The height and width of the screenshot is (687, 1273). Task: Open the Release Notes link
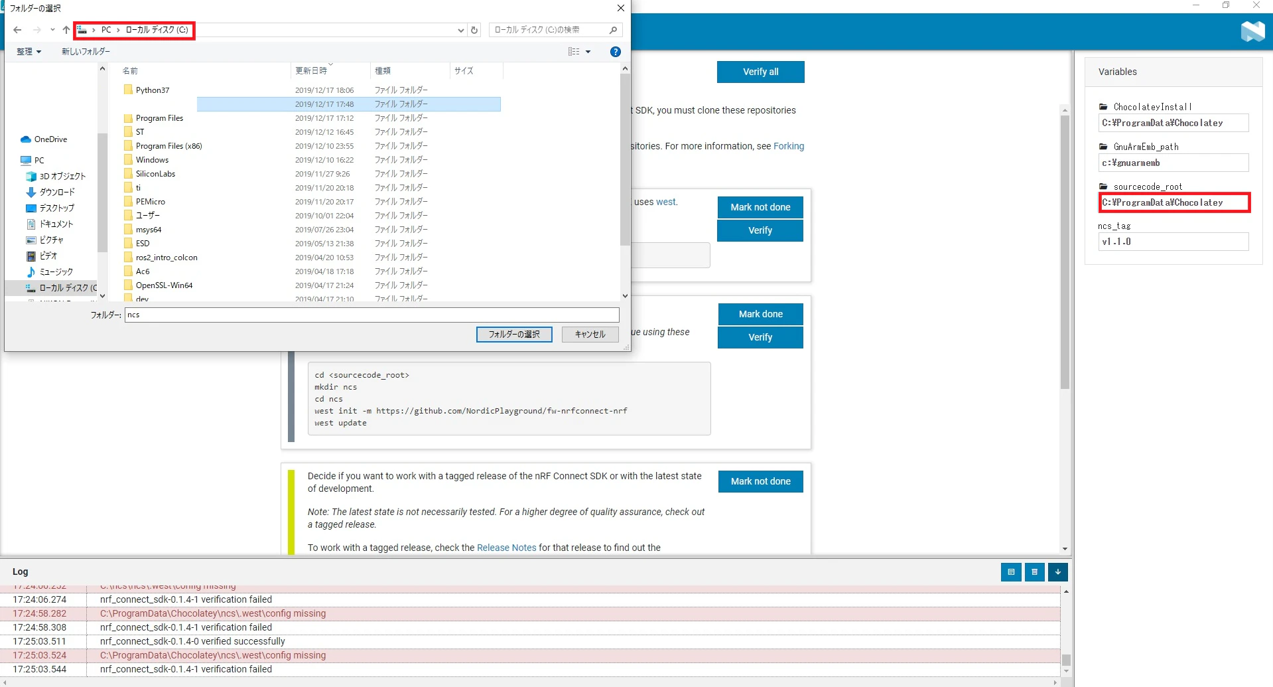click(x=506, y=548)
